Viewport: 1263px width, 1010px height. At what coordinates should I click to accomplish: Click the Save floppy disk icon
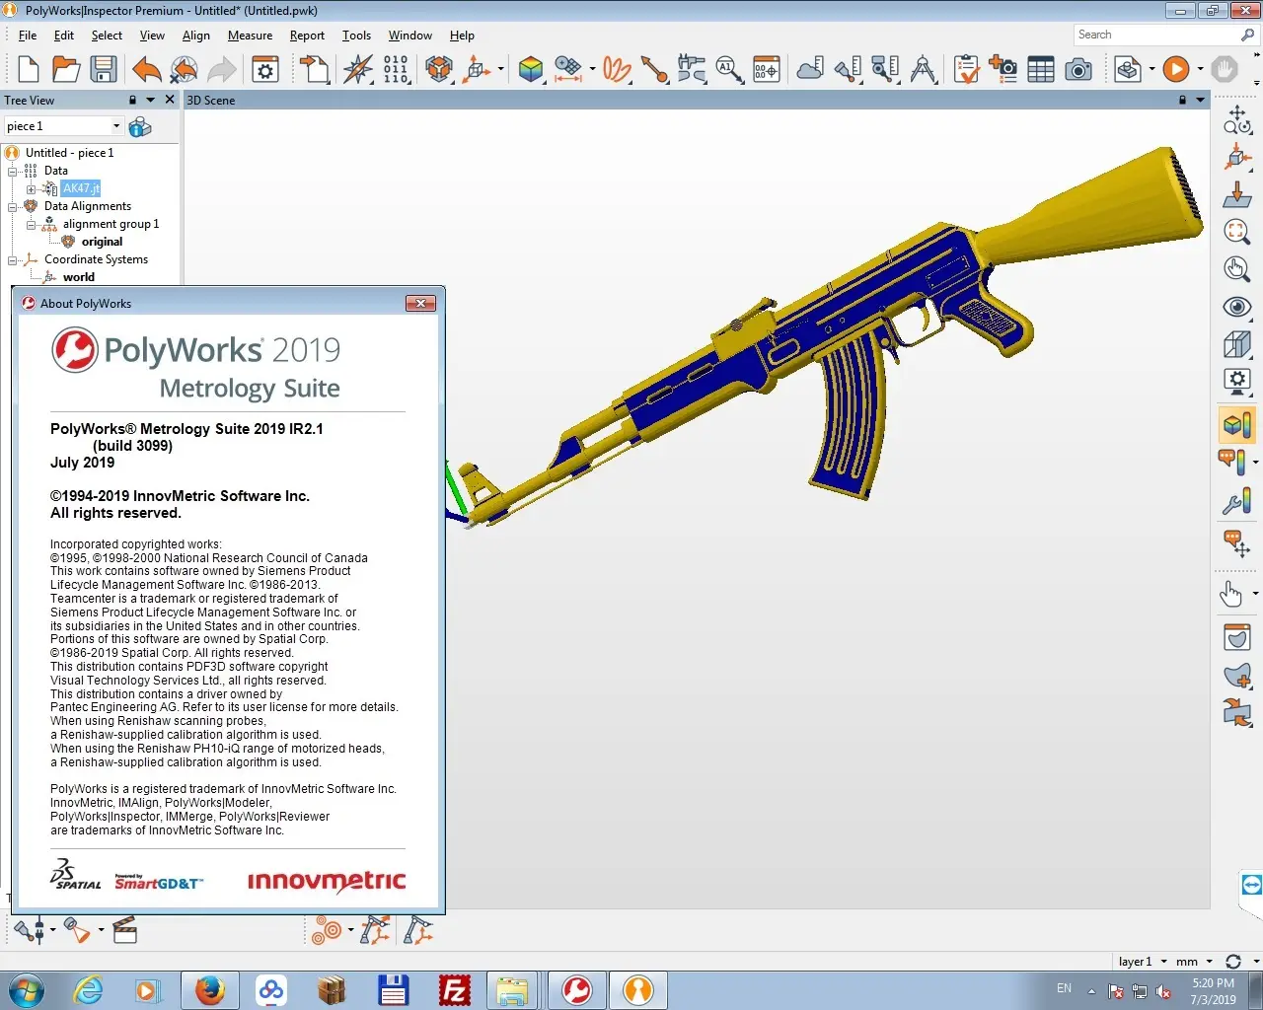(x=104, y=69)
